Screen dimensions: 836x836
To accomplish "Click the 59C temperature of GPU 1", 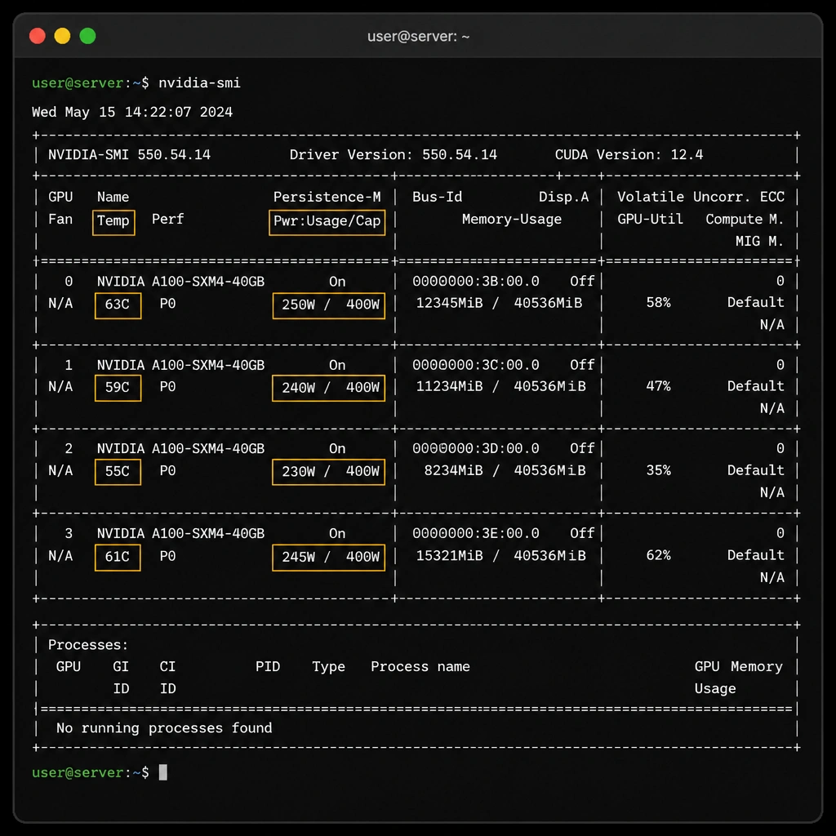I will pos(118,388).
